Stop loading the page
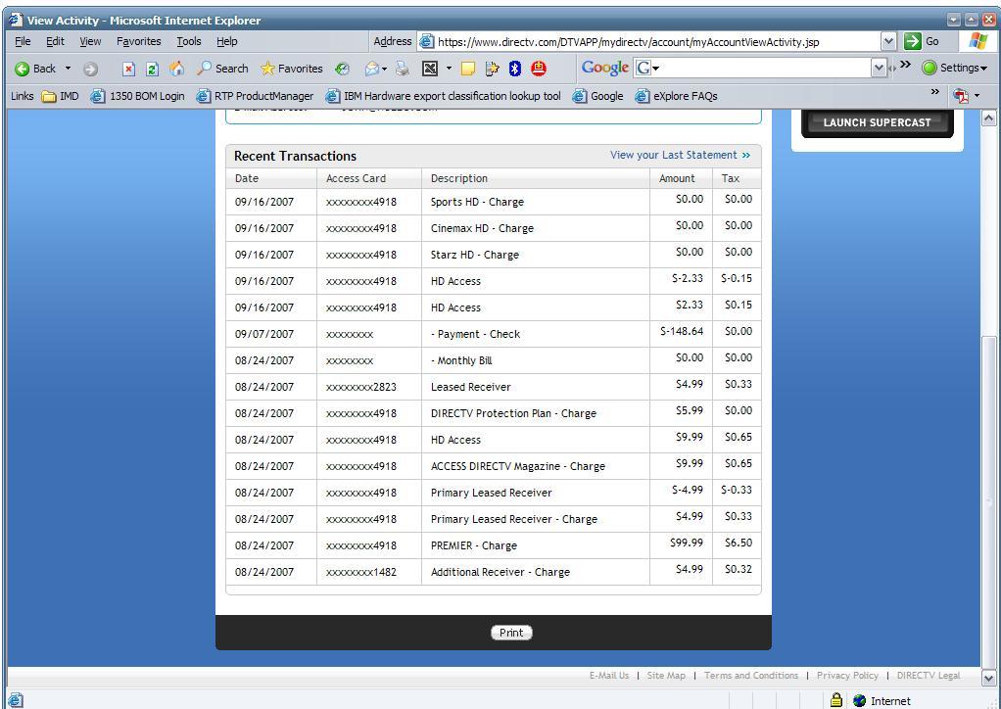The width and height of the screenshot is (1001, 709). click(128, 69)
